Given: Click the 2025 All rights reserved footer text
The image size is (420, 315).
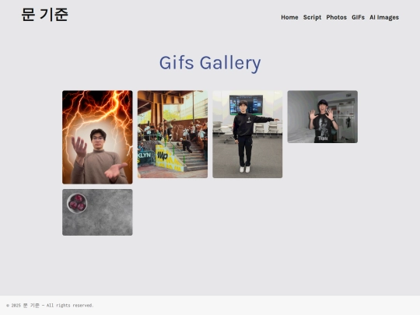Looking at the screenshot, I should (x=50, y=306).
